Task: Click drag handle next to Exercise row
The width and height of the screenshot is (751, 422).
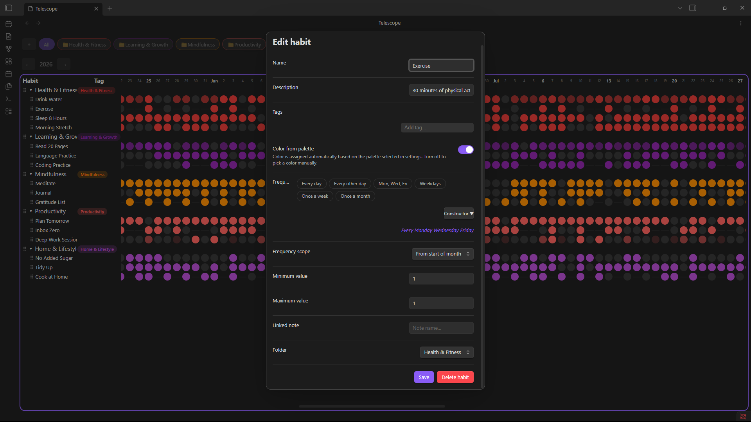Action: click(32, 109)
